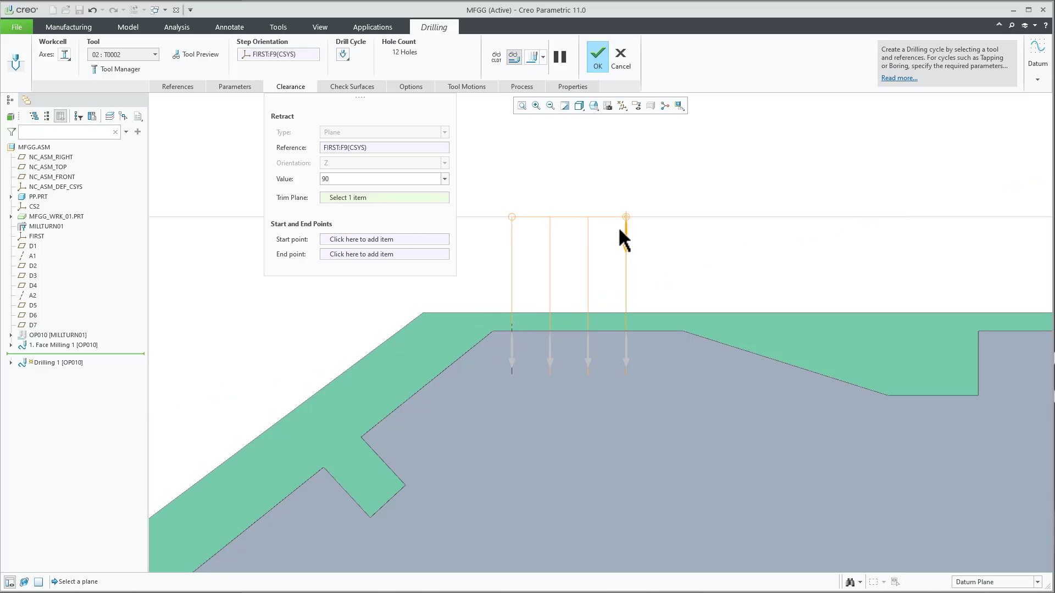Open the Manufacturing ribbon tab
The width and height of the screenshot is (1055, 593).
69,27
